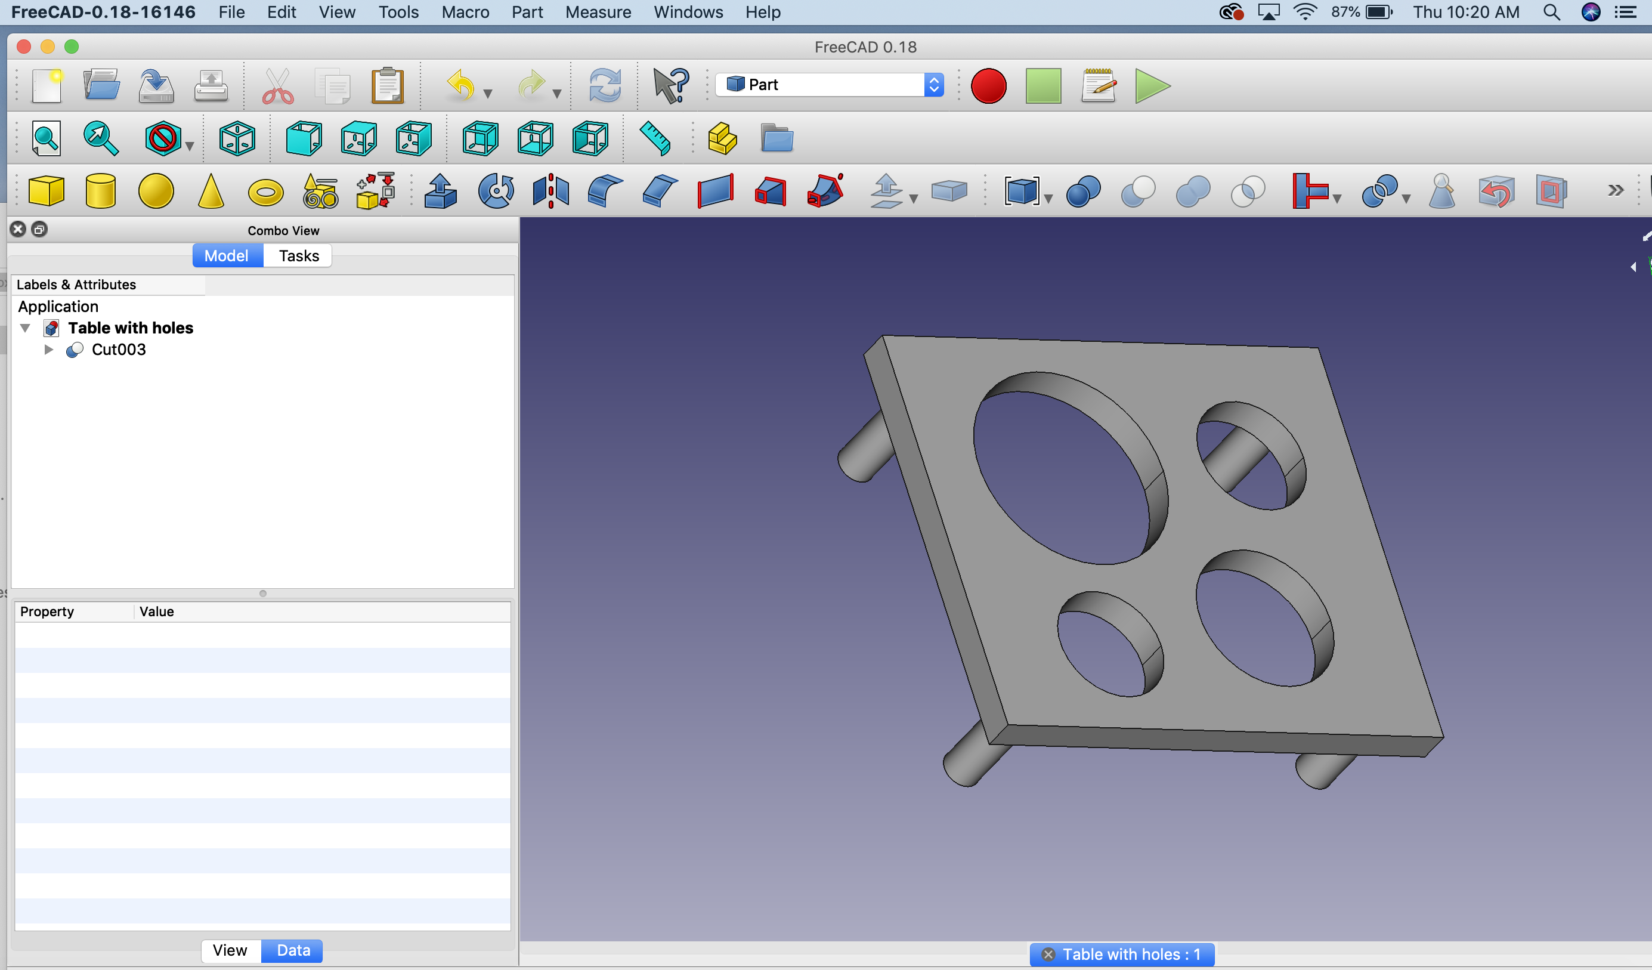The image size is (1652, 970).
Task: Undo the last action with the yellow arrow
Action: click(x=460, y=85)
